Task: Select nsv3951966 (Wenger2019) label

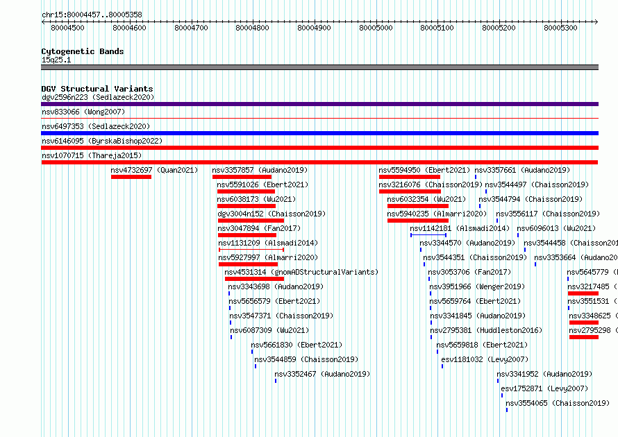Action: pyautogui.click(x=477, y=286)
